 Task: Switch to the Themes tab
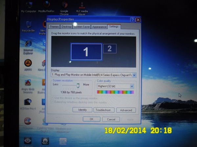54,27
